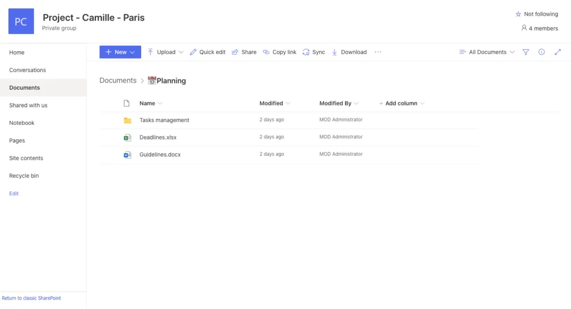Open the filter pane funnel icon
Screen dimensions: 571x309
[x=526, y=52]
